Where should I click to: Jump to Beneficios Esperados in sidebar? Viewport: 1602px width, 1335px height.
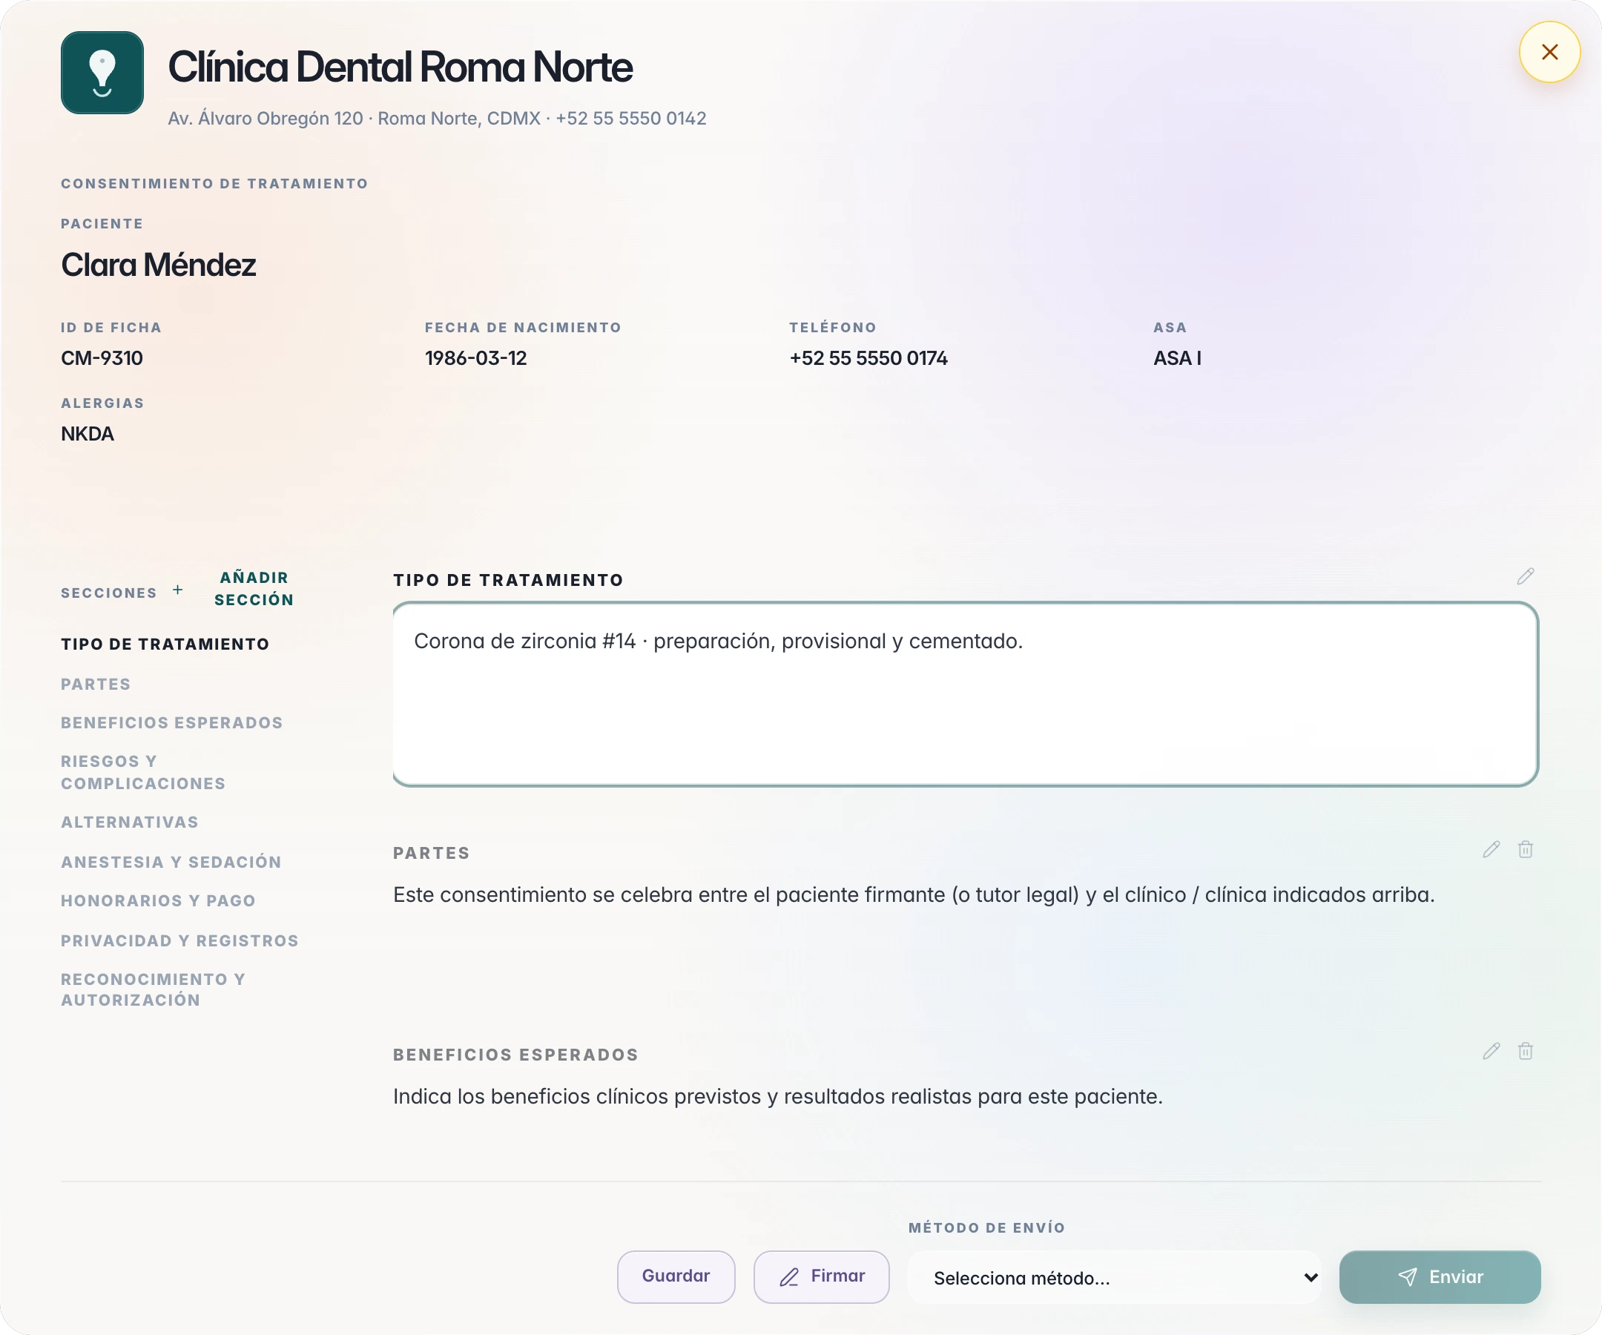coord(171,722)
